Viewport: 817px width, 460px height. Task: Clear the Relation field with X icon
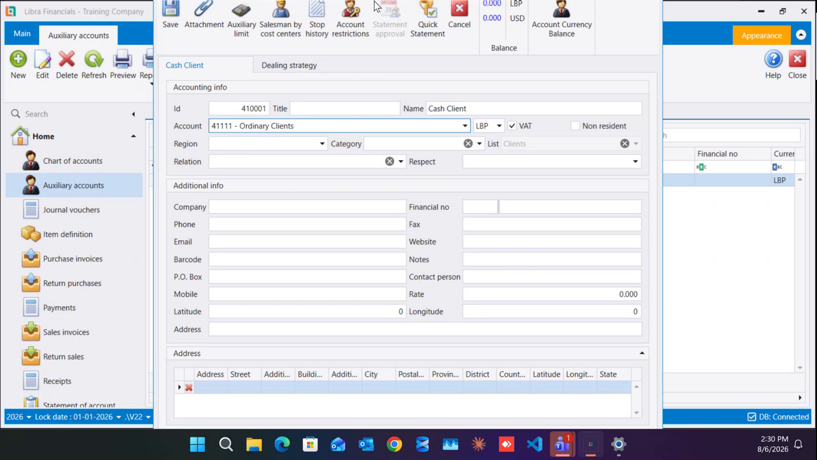click(389, 161)
